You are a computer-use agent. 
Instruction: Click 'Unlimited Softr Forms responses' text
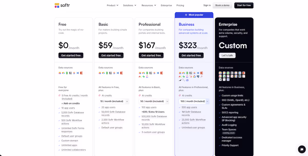pos(73,130)
